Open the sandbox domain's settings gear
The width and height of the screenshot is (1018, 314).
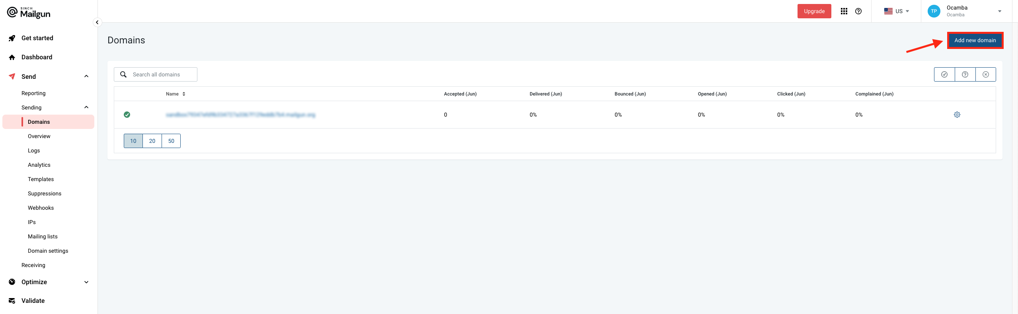pos(957,115)
